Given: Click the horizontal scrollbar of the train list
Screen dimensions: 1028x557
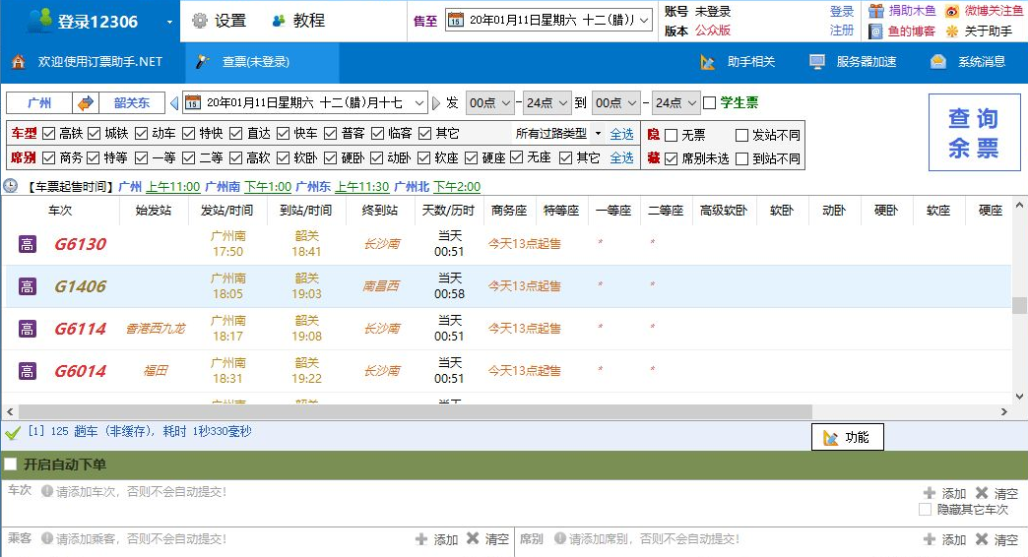Looking at the screenshot, I should point(416,411).
